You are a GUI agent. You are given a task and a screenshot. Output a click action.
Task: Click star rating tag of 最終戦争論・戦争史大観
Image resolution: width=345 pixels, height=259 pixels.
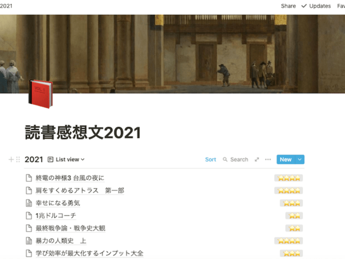coord(294,228)
